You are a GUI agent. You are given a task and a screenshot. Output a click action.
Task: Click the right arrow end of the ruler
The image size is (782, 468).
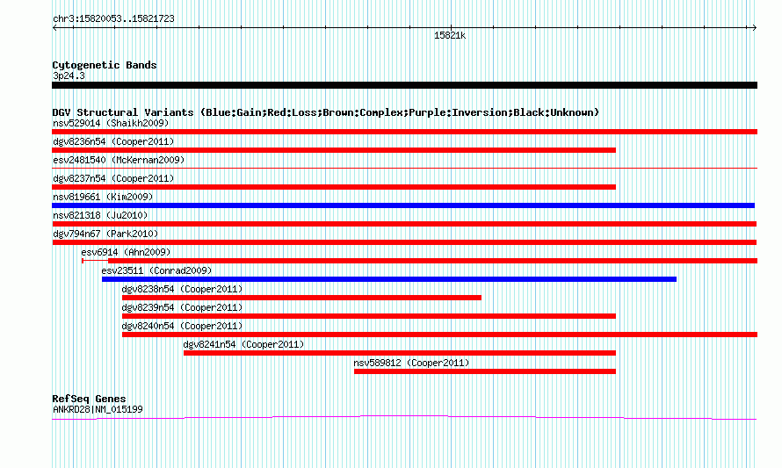click(x=754, y=28)
